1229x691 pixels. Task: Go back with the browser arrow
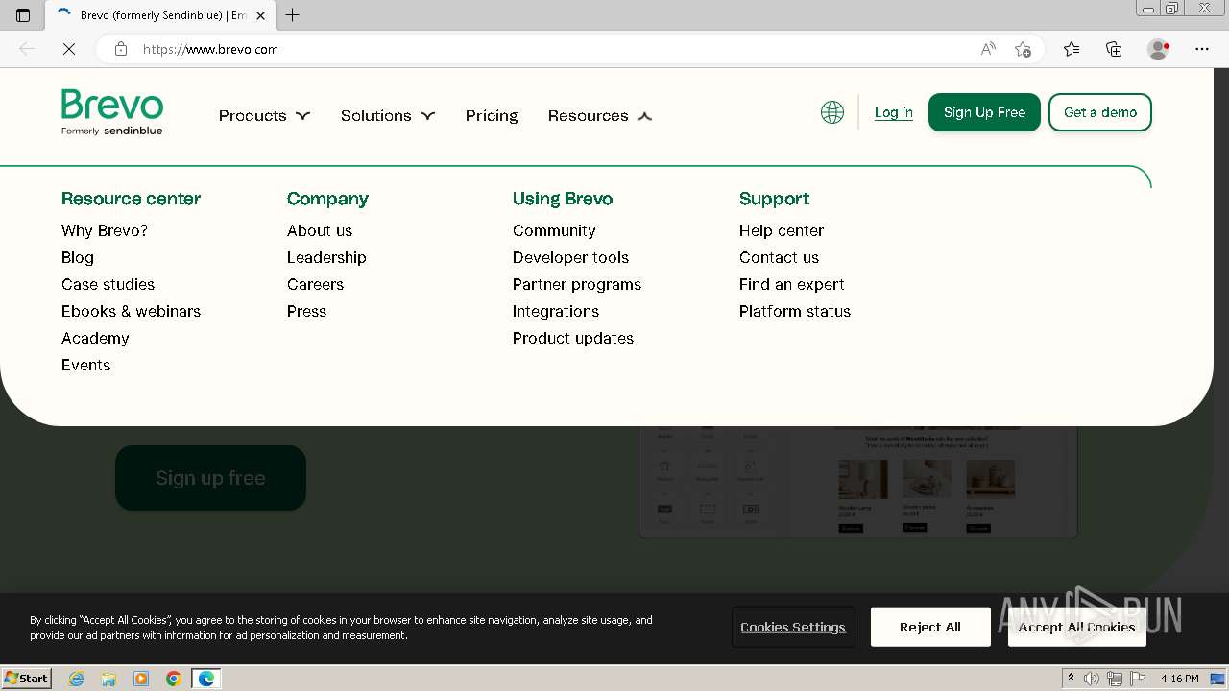point(27,49)
